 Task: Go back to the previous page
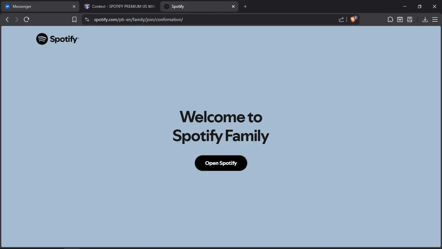click(x=7, y=19)
